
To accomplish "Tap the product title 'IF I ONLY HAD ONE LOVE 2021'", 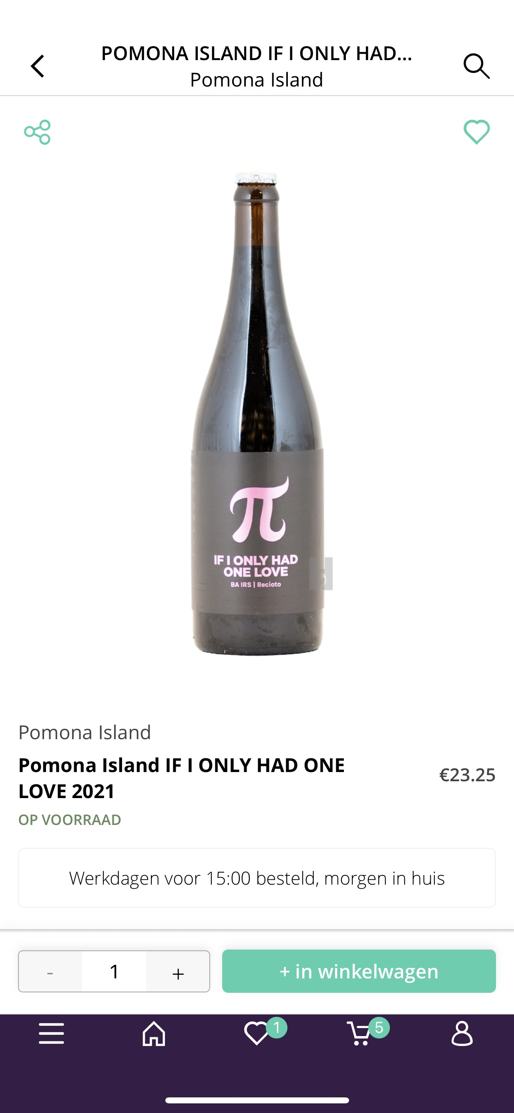I will (182, 778).
